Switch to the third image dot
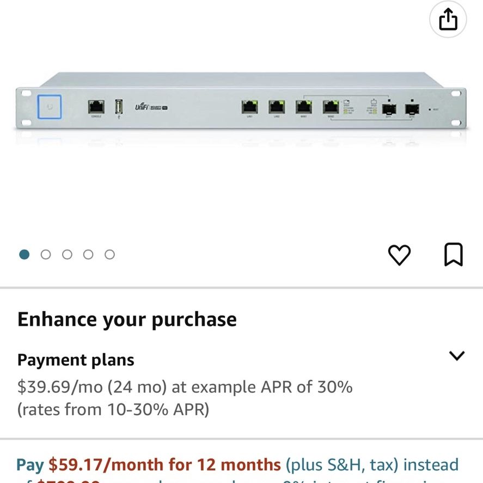 coord(67,254)
